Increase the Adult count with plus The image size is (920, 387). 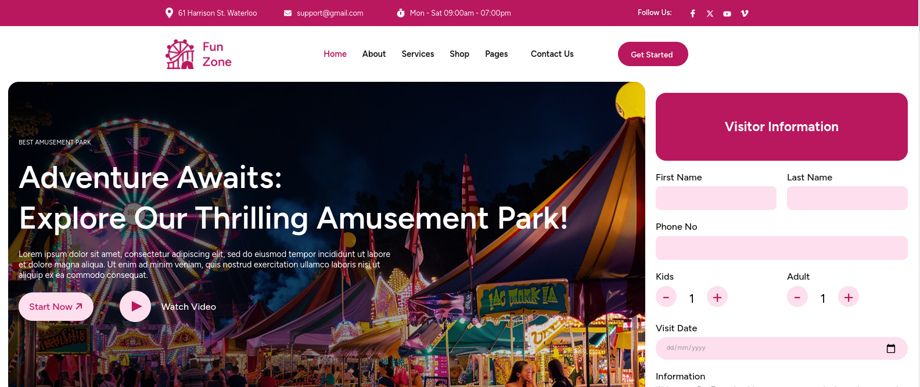[x=849, y=297]
